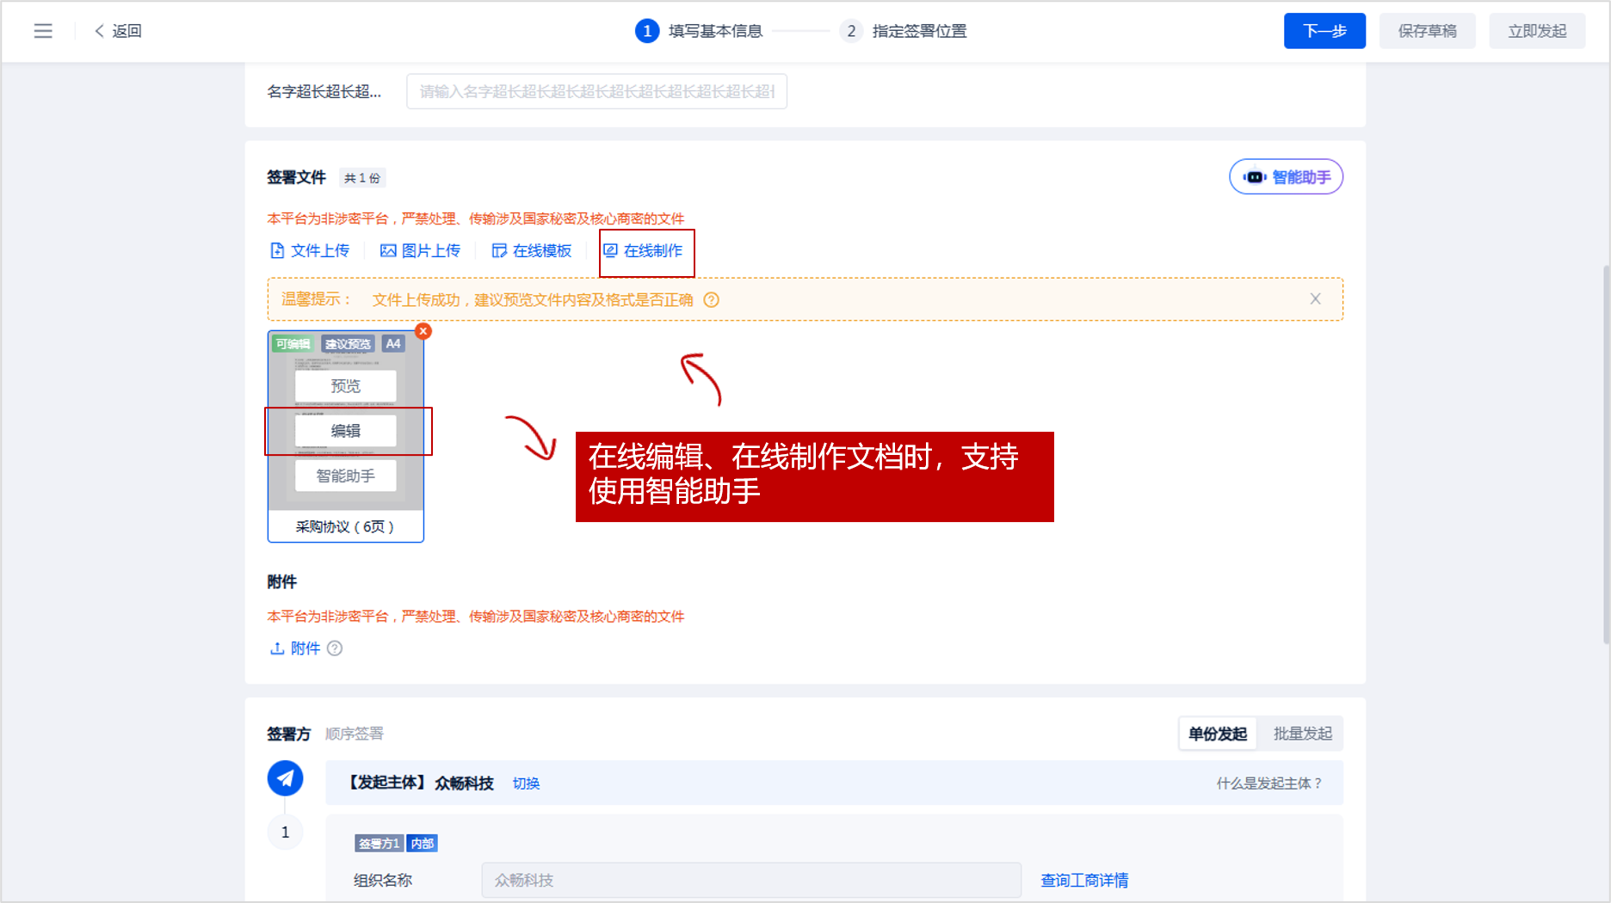Open the 智能助手 robot button

pos(1286,177)
